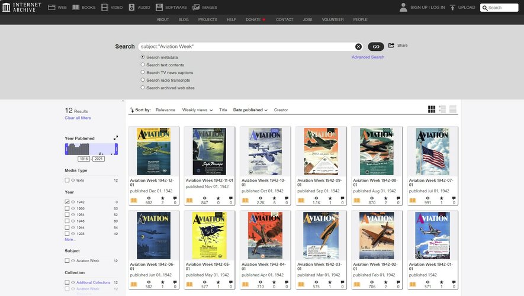Screen dimensions: 524x296
Task: Switch to extended list view
Action: pyautogui.click(x=442, y=110)
